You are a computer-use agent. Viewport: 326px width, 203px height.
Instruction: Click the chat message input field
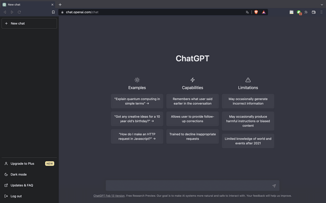click(x=187, y=186)
